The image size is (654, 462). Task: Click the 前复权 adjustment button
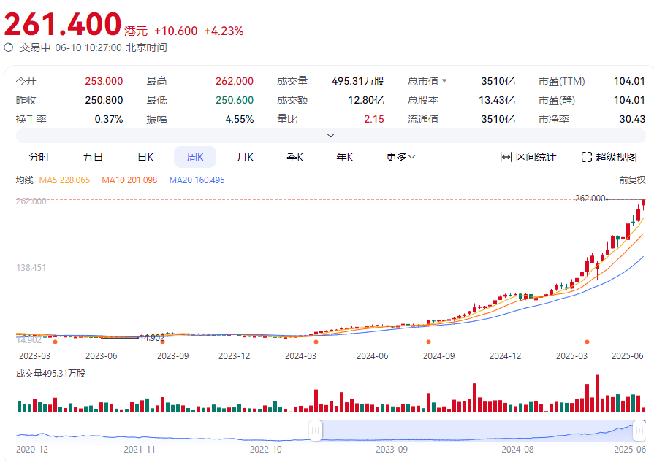632,180
